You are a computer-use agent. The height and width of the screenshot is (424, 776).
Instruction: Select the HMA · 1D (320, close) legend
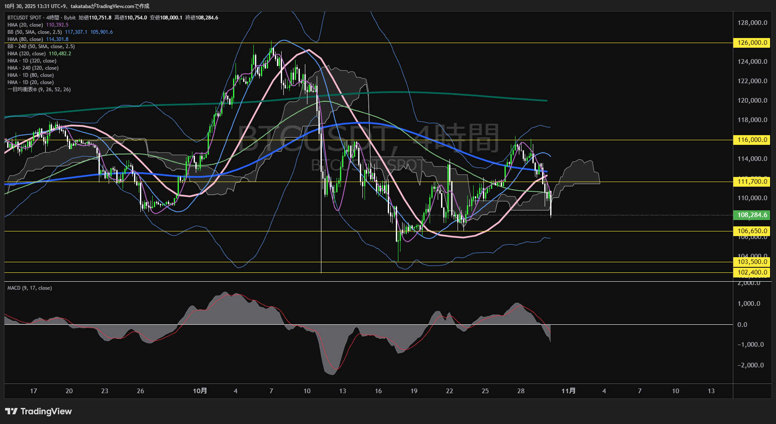click(32, 61)
